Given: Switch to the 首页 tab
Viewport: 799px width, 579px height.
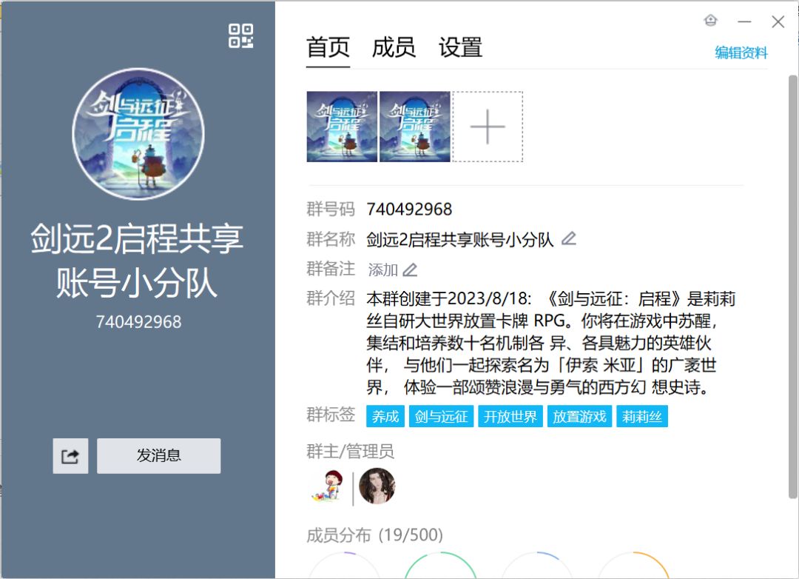Looking at the screenshot, I should point(328,48).
